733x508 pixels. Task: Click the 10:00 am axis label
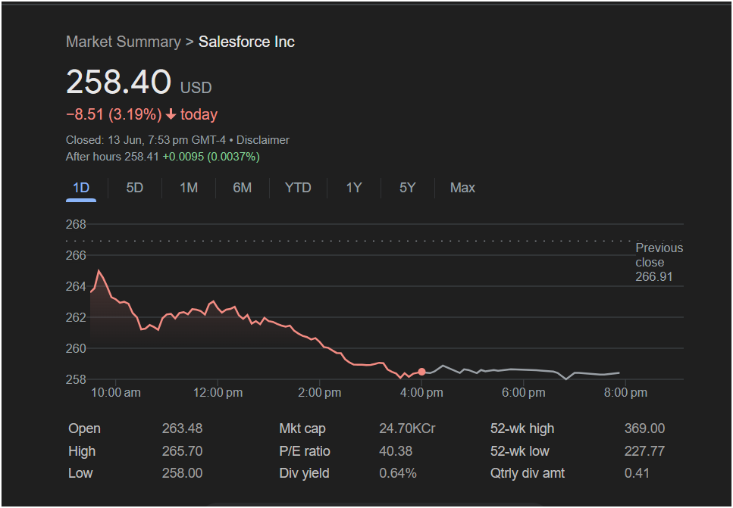pos(115,393)
